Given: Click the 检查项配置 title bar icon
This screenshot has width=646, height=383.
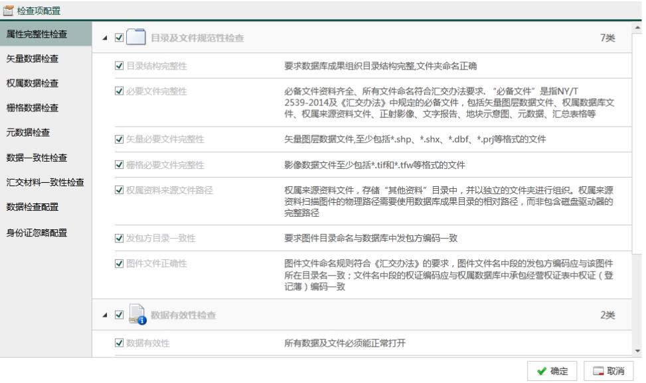Looking at the screenshot, I should (9, 9).
